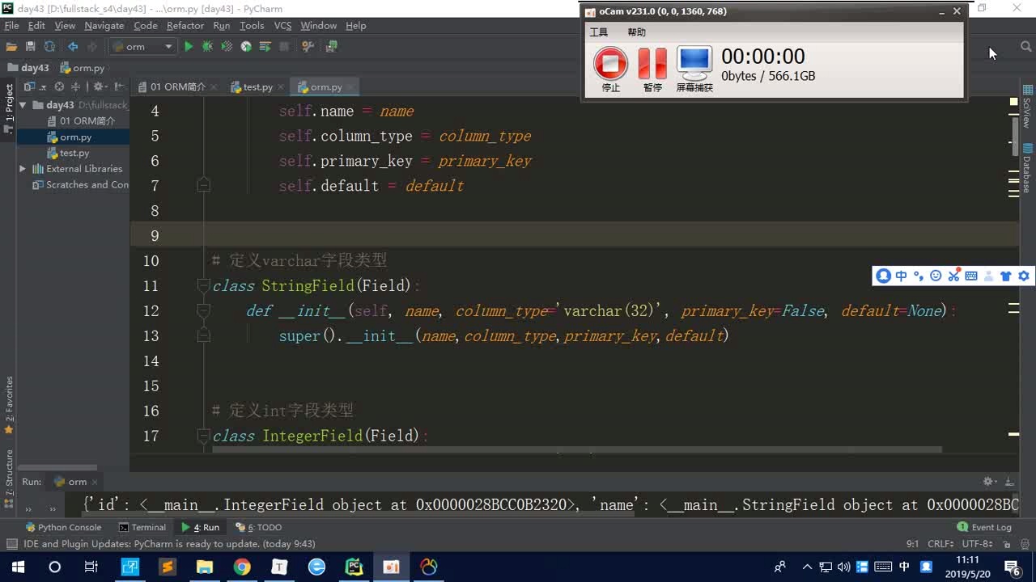1036x582 pixels.
Task: Open the Terminal tool window
Action: 142,527
